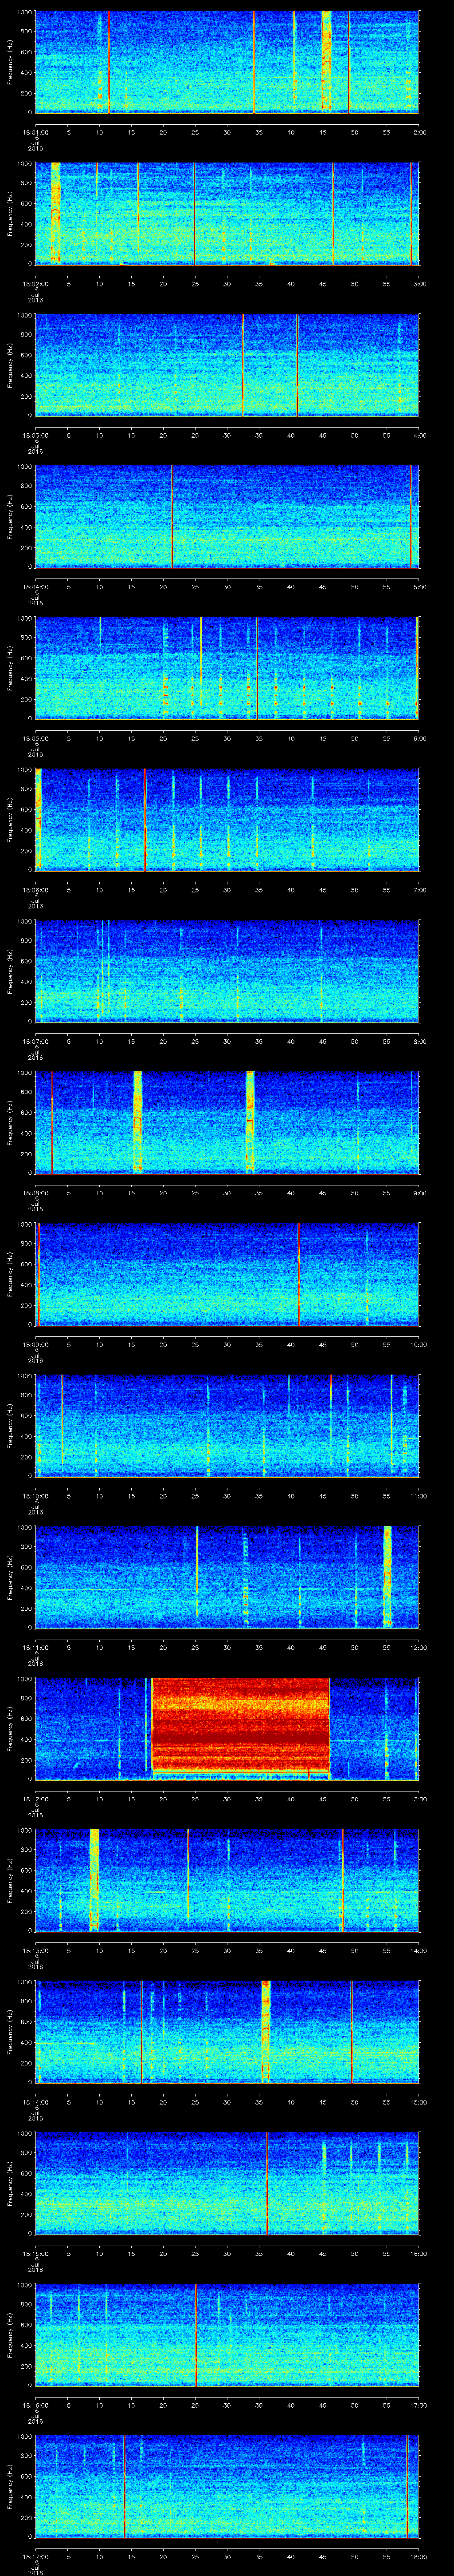The height and width of the screenshot is (2576, 454).
Task: Click the 14:00 end time label
Action: (x=419, y=1950)
